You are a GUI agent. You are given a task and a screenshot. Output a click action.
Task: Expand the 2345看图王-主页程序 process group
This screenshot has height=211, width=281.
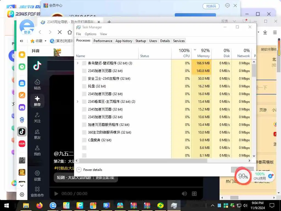[78, 101]
